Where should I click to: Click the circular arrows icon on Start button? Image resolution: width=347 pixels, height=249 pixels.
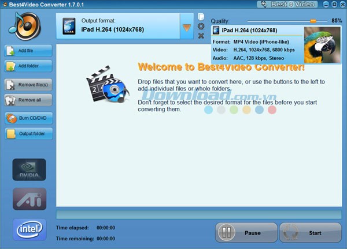point(290,232)
